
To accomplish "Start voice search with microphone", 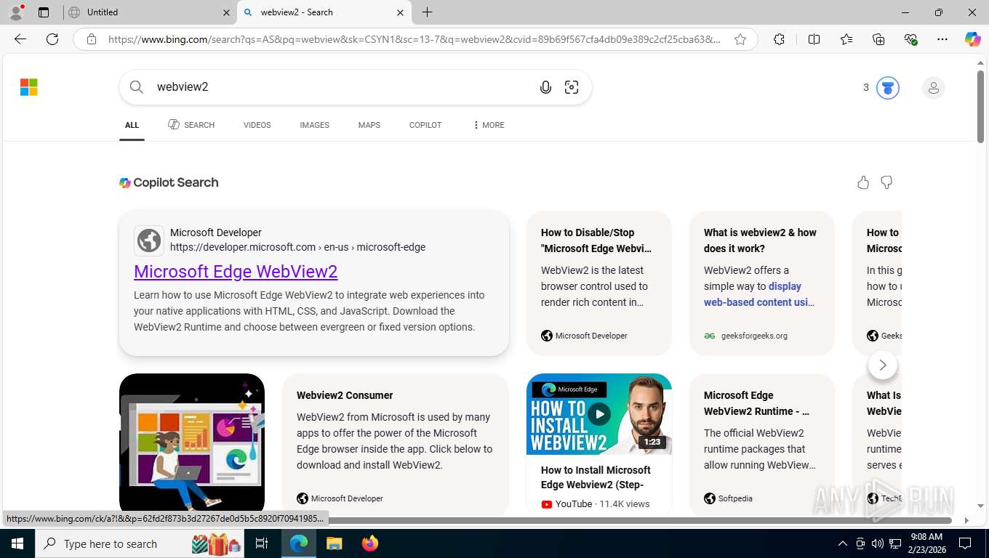I will click(545, 87).
